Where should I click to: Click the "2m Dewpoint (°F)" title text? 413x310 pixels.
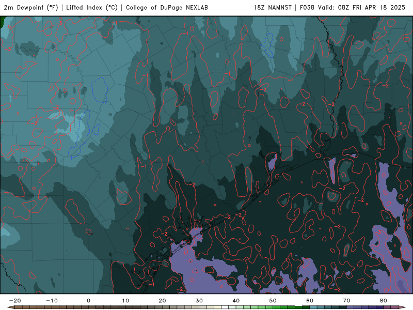pos(31,8)
